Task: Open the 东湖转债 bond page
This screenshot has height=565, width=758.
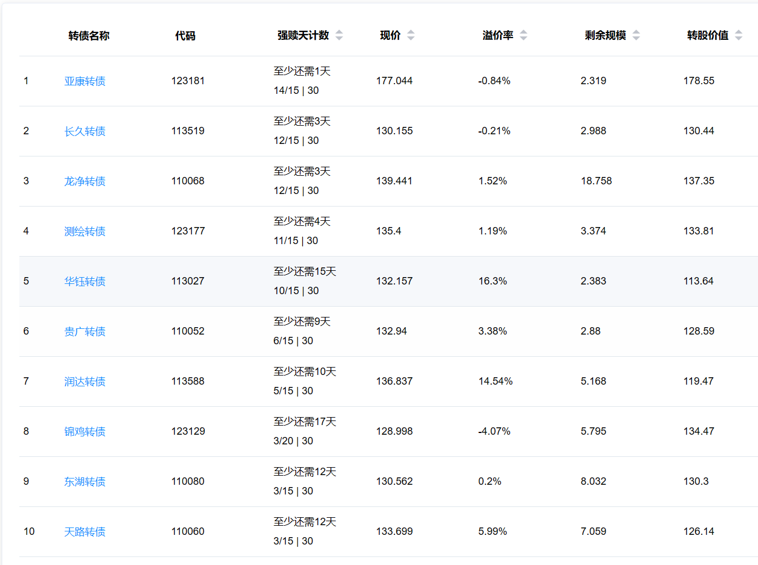Action: click(x=85, y=482)
